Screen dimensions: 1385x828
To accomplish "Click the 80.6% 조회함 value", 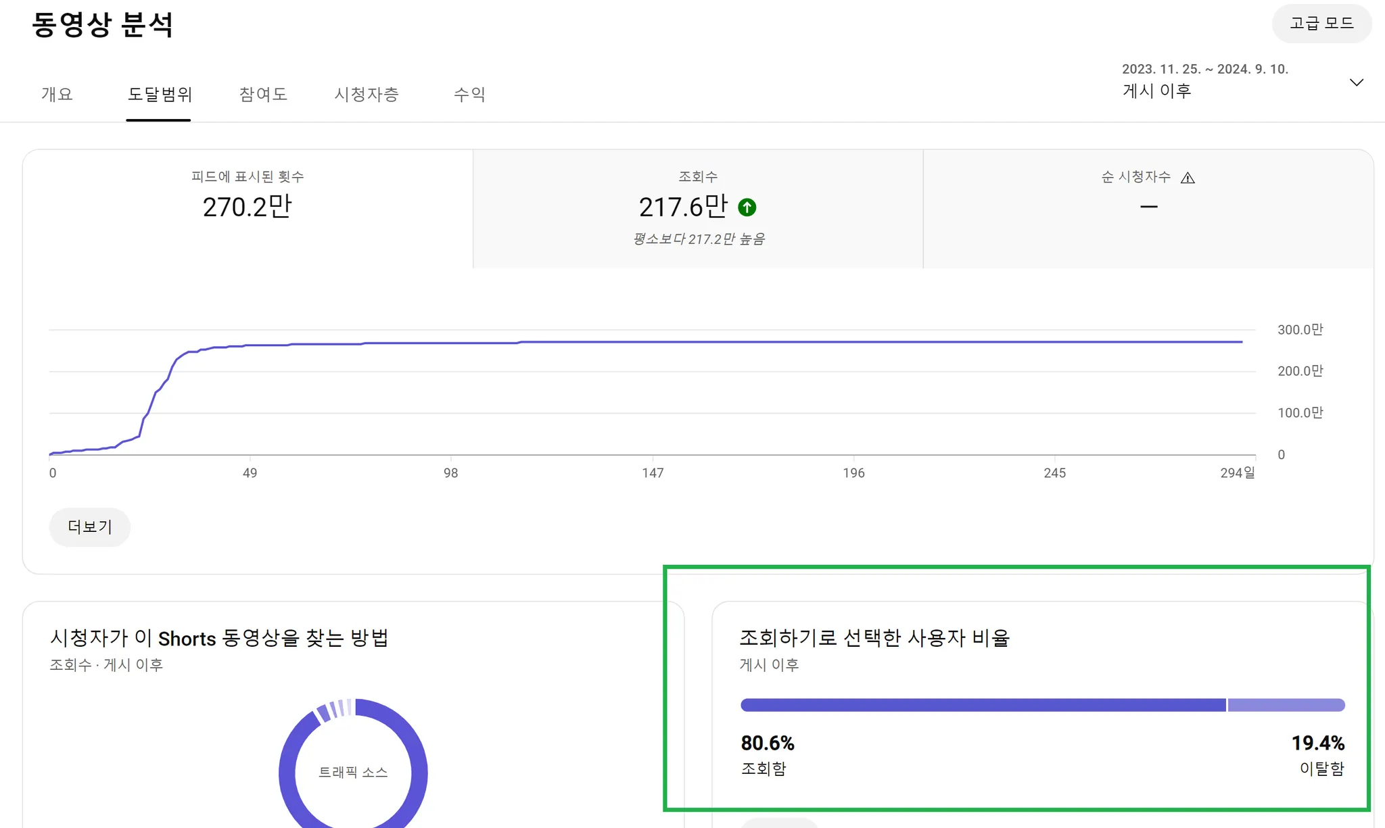I will (768, 743).
